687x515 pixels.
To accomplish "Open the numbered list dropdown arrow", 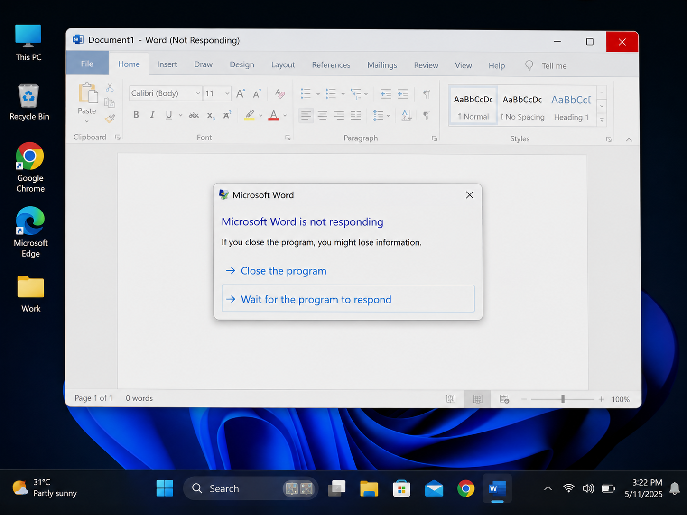I will tap(343, 94).
